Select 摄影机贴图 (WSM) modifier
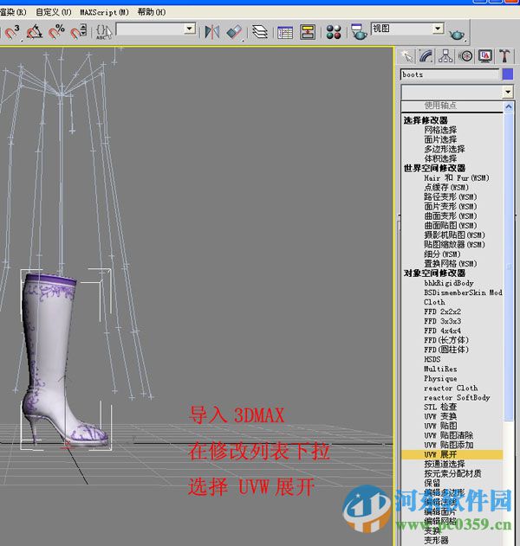The image size is (520, 546). click(454, 235)
